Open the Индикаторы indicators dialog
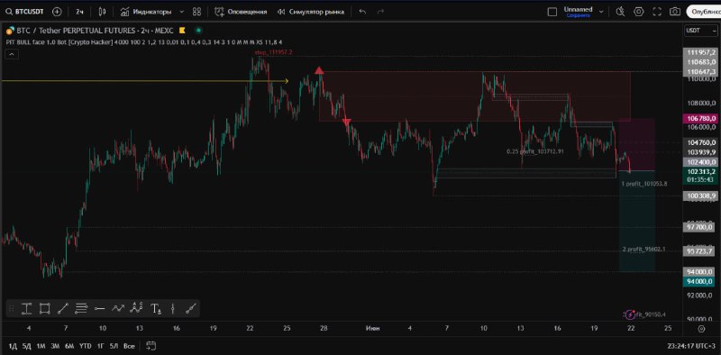 (146, 12)
